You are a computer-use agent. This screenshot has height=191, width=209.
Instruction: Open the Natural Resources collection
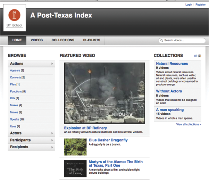172,64
